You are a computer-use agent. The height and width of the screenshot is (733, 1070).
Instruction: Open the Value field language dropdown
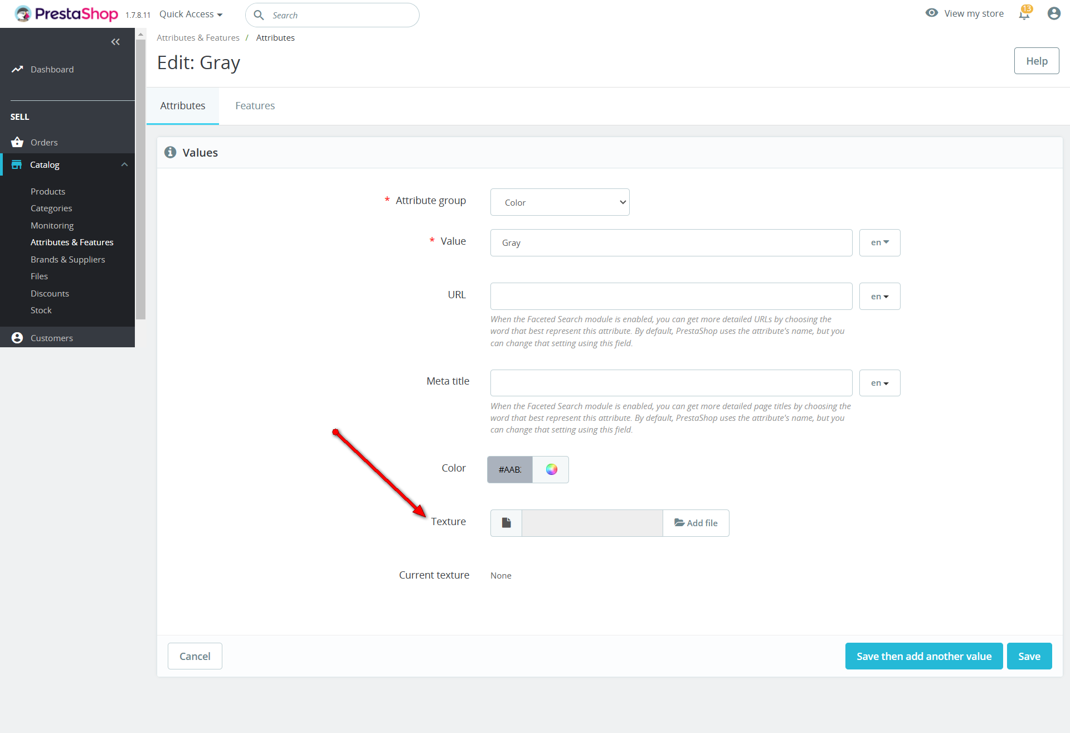point(879,242)
